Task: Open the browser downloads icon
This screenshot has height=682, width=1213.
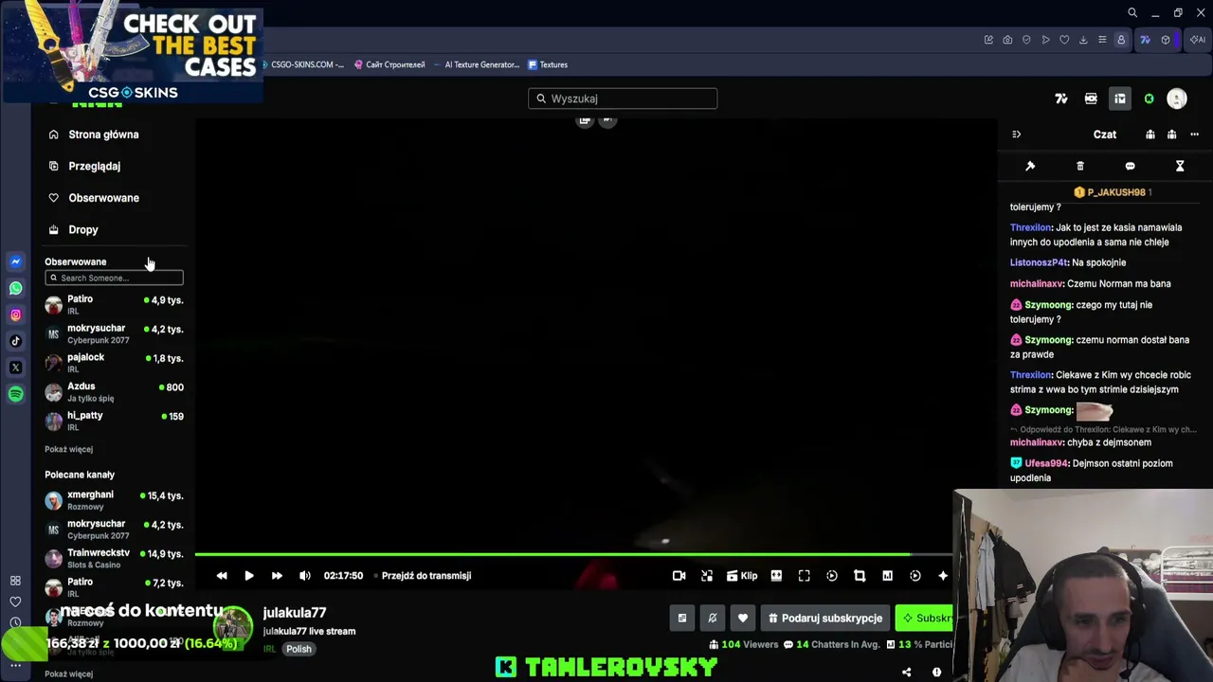Action: pos(1083,40)
